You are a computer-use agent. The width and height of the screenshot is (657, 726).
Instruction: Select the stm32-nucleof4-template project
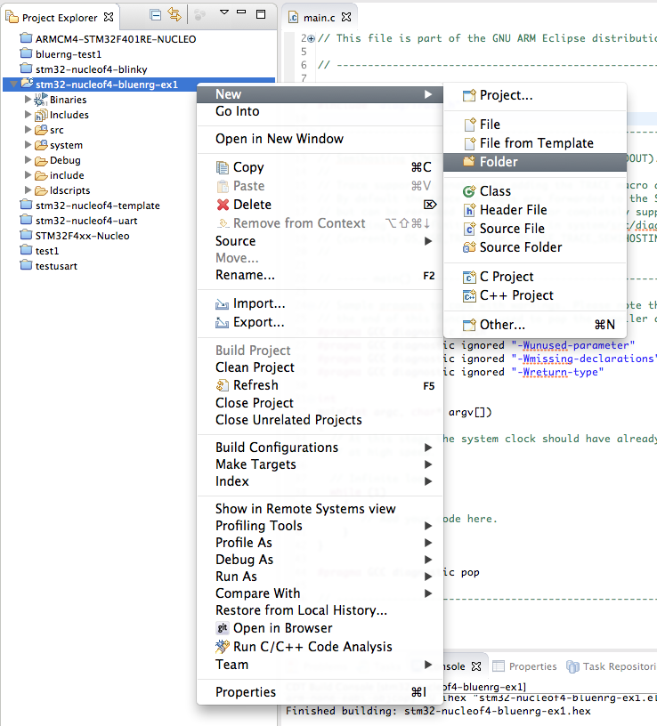(97, 206)
